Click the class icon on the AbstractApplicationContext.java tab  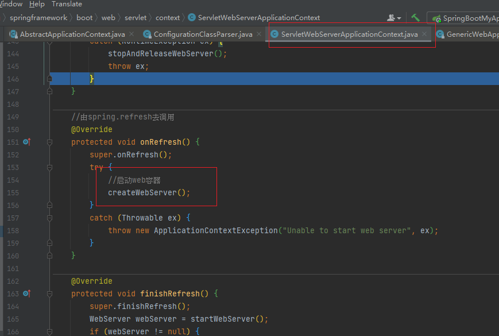tap(13, 34)
